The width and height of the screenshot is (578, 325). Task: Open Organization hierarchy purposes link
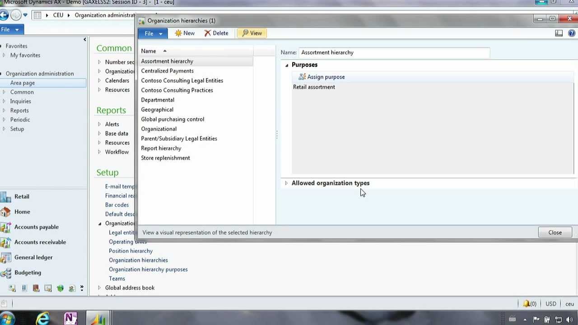pos(148,269)
